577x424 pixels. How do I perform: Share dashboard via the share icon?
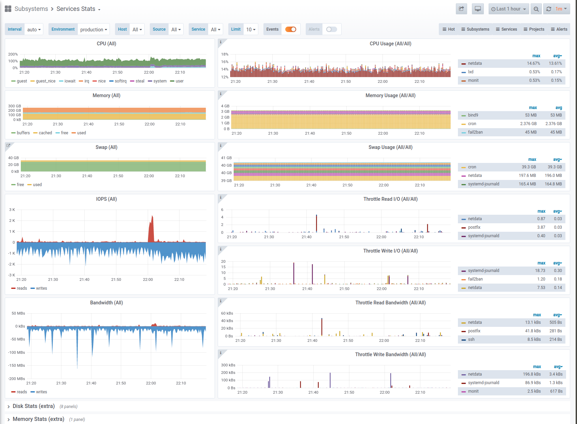(x=461, y=9)
